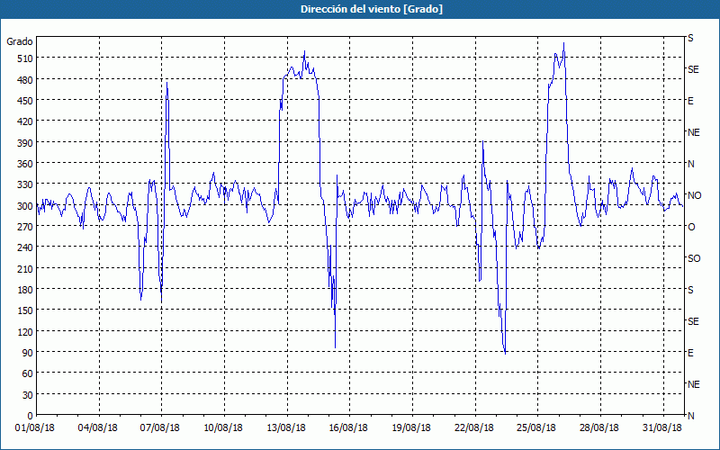
Task: Select date label 04/08/18
Action: click(x=97, y=428)
